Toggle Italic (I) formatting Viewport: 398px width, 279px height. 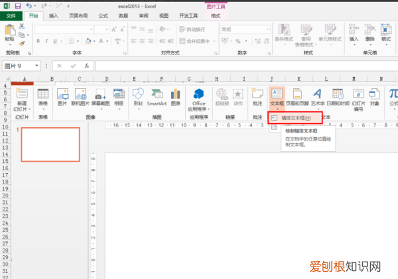46,41
